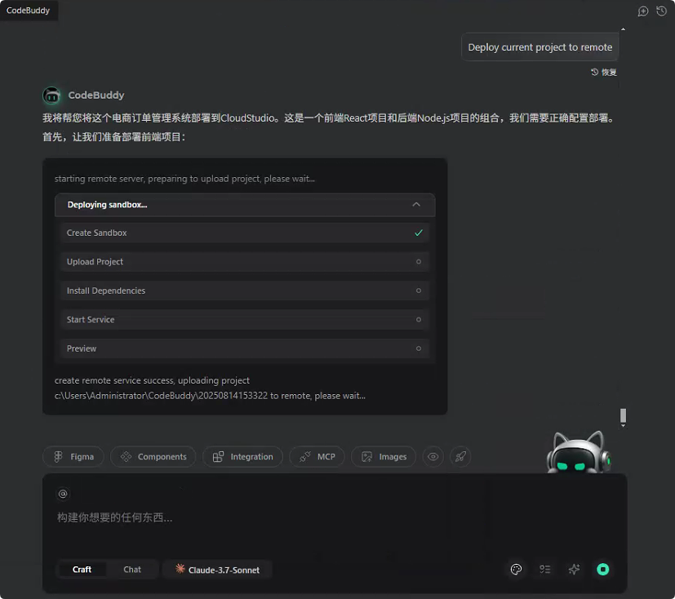Click the @ mention icon
This screenshot has width=675, height=599.
[63, 494]
